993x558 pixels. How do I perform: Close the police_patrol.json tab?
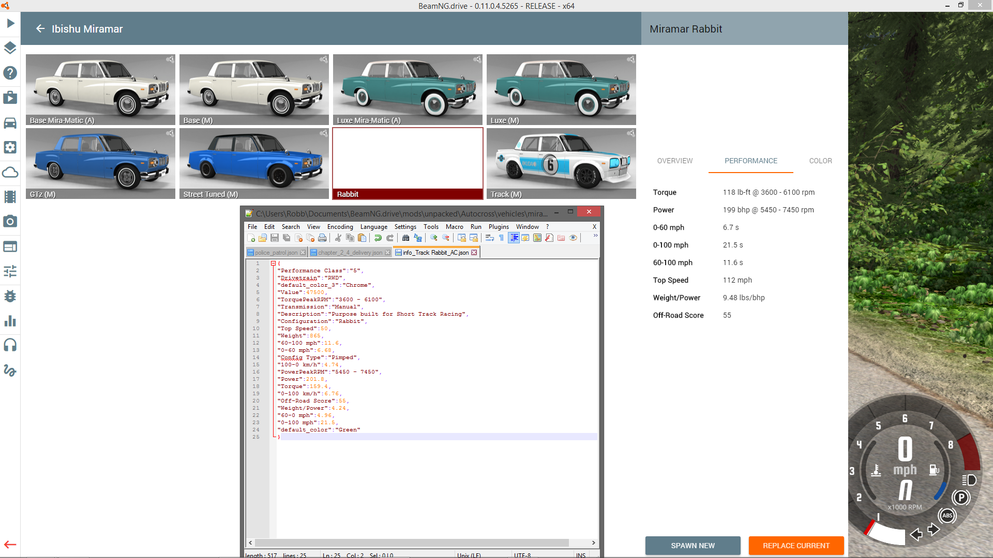(303, 253)
